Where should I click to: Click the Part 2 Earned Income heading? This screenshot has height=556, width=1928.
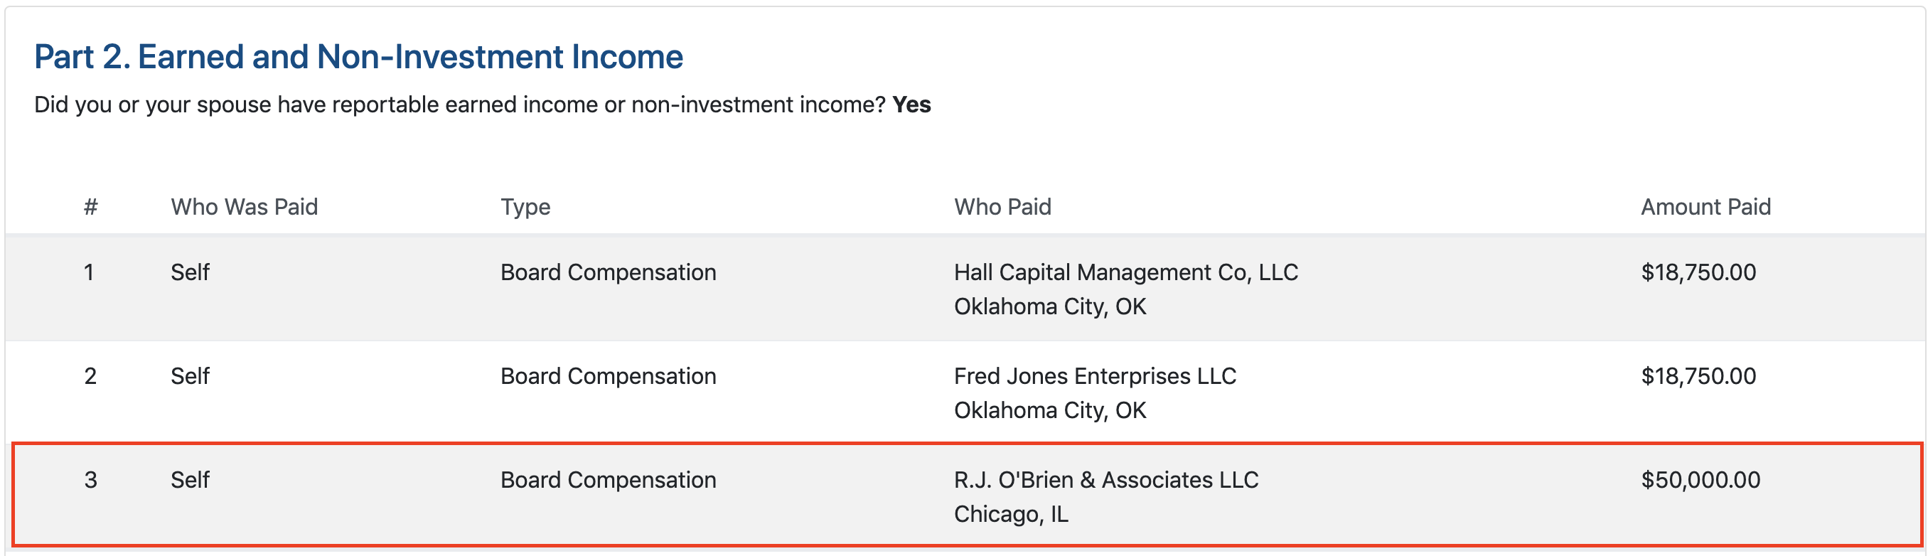[x=358, y=57]
